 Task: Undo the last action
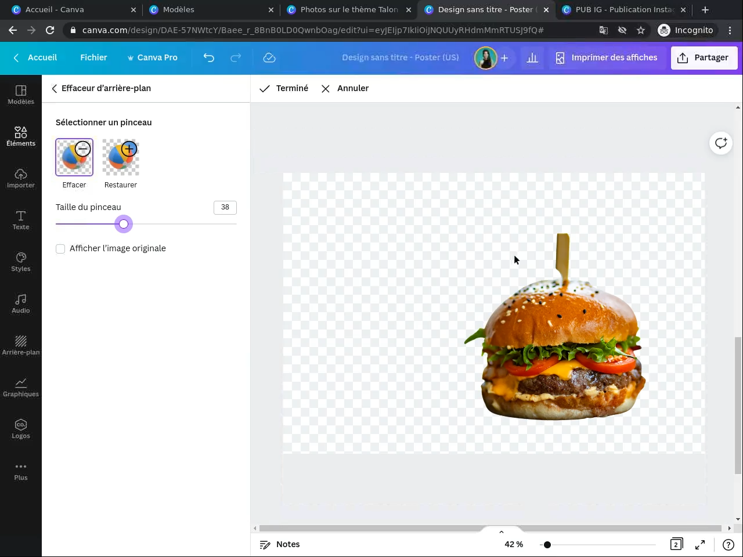[209, 57]
